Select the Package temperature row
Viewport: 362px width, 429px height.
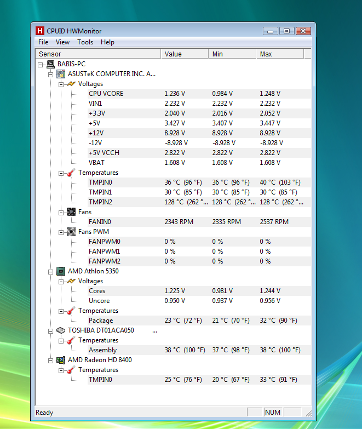pos(199,321)
